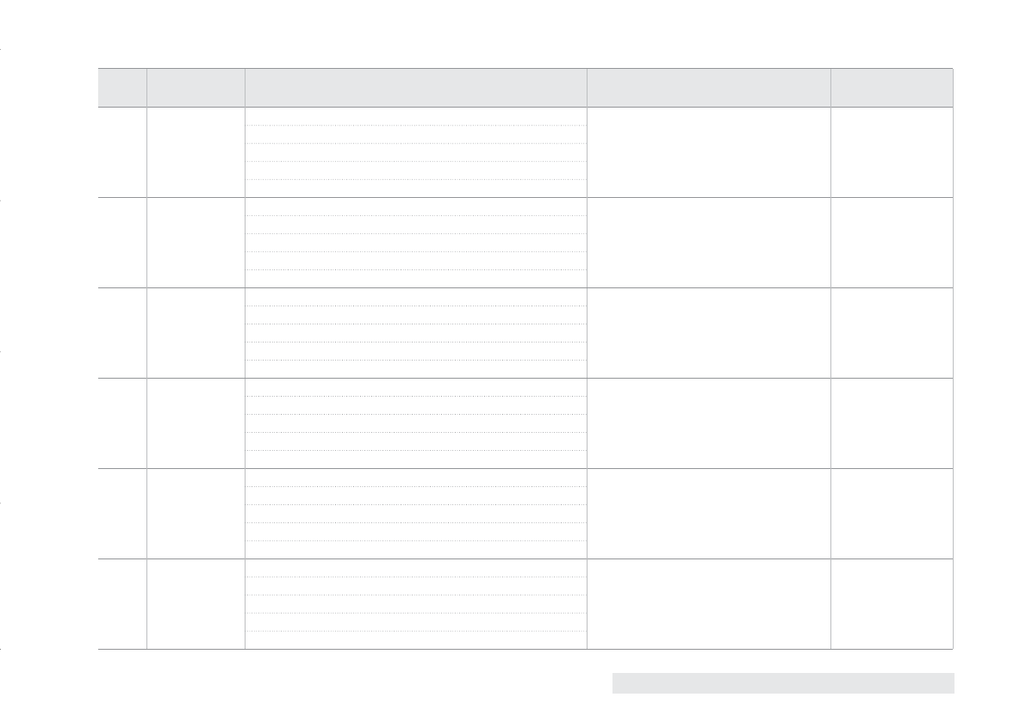Click the first header cell of the table
The image size is (1026, 722).
tap(122, 88)
